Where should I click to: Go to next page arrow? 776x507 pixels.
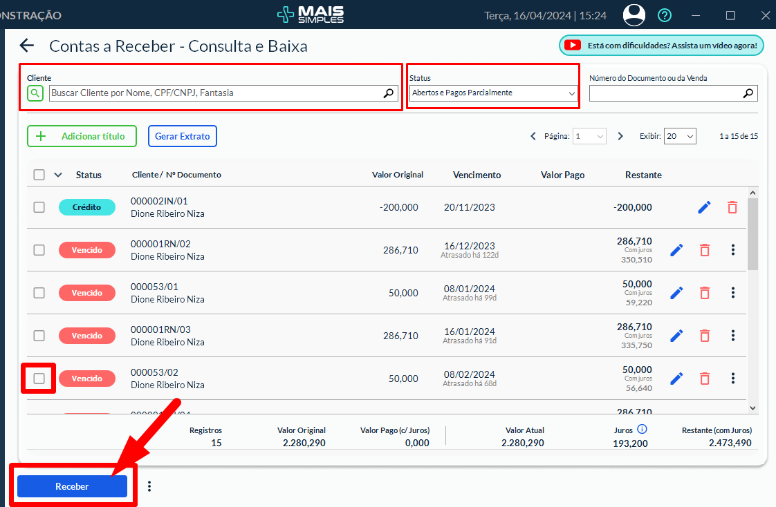pos(620,137)
